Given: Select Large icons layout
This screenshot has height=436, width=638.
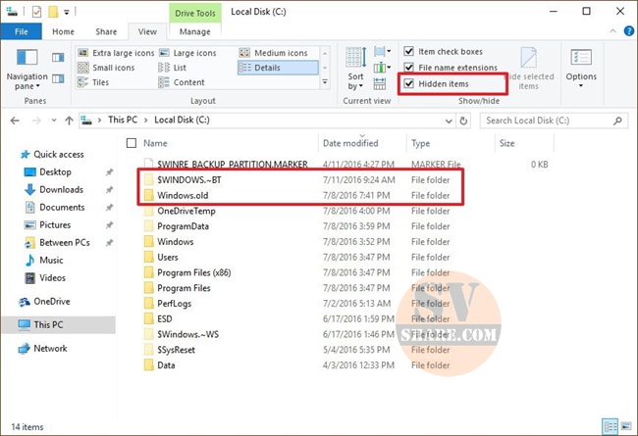Looking at the screenshot, I should click(188, 53).
